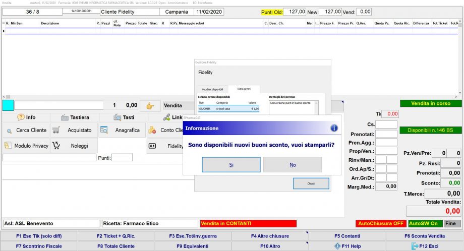Click the Punti input field
This screenshot has width=464, height=251.
[122, 158]
